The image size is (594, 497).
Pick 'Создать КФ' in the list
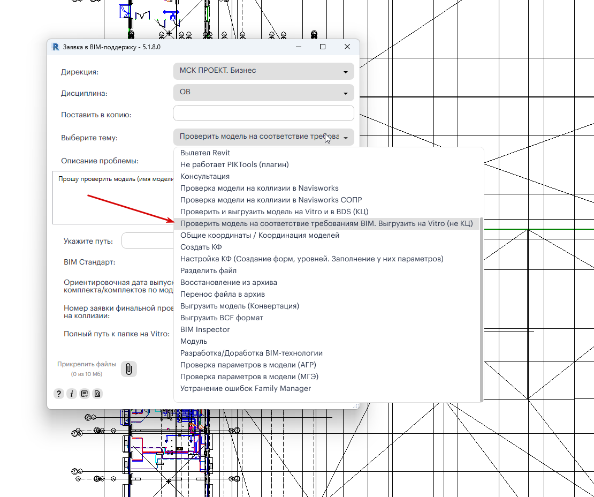201,247
